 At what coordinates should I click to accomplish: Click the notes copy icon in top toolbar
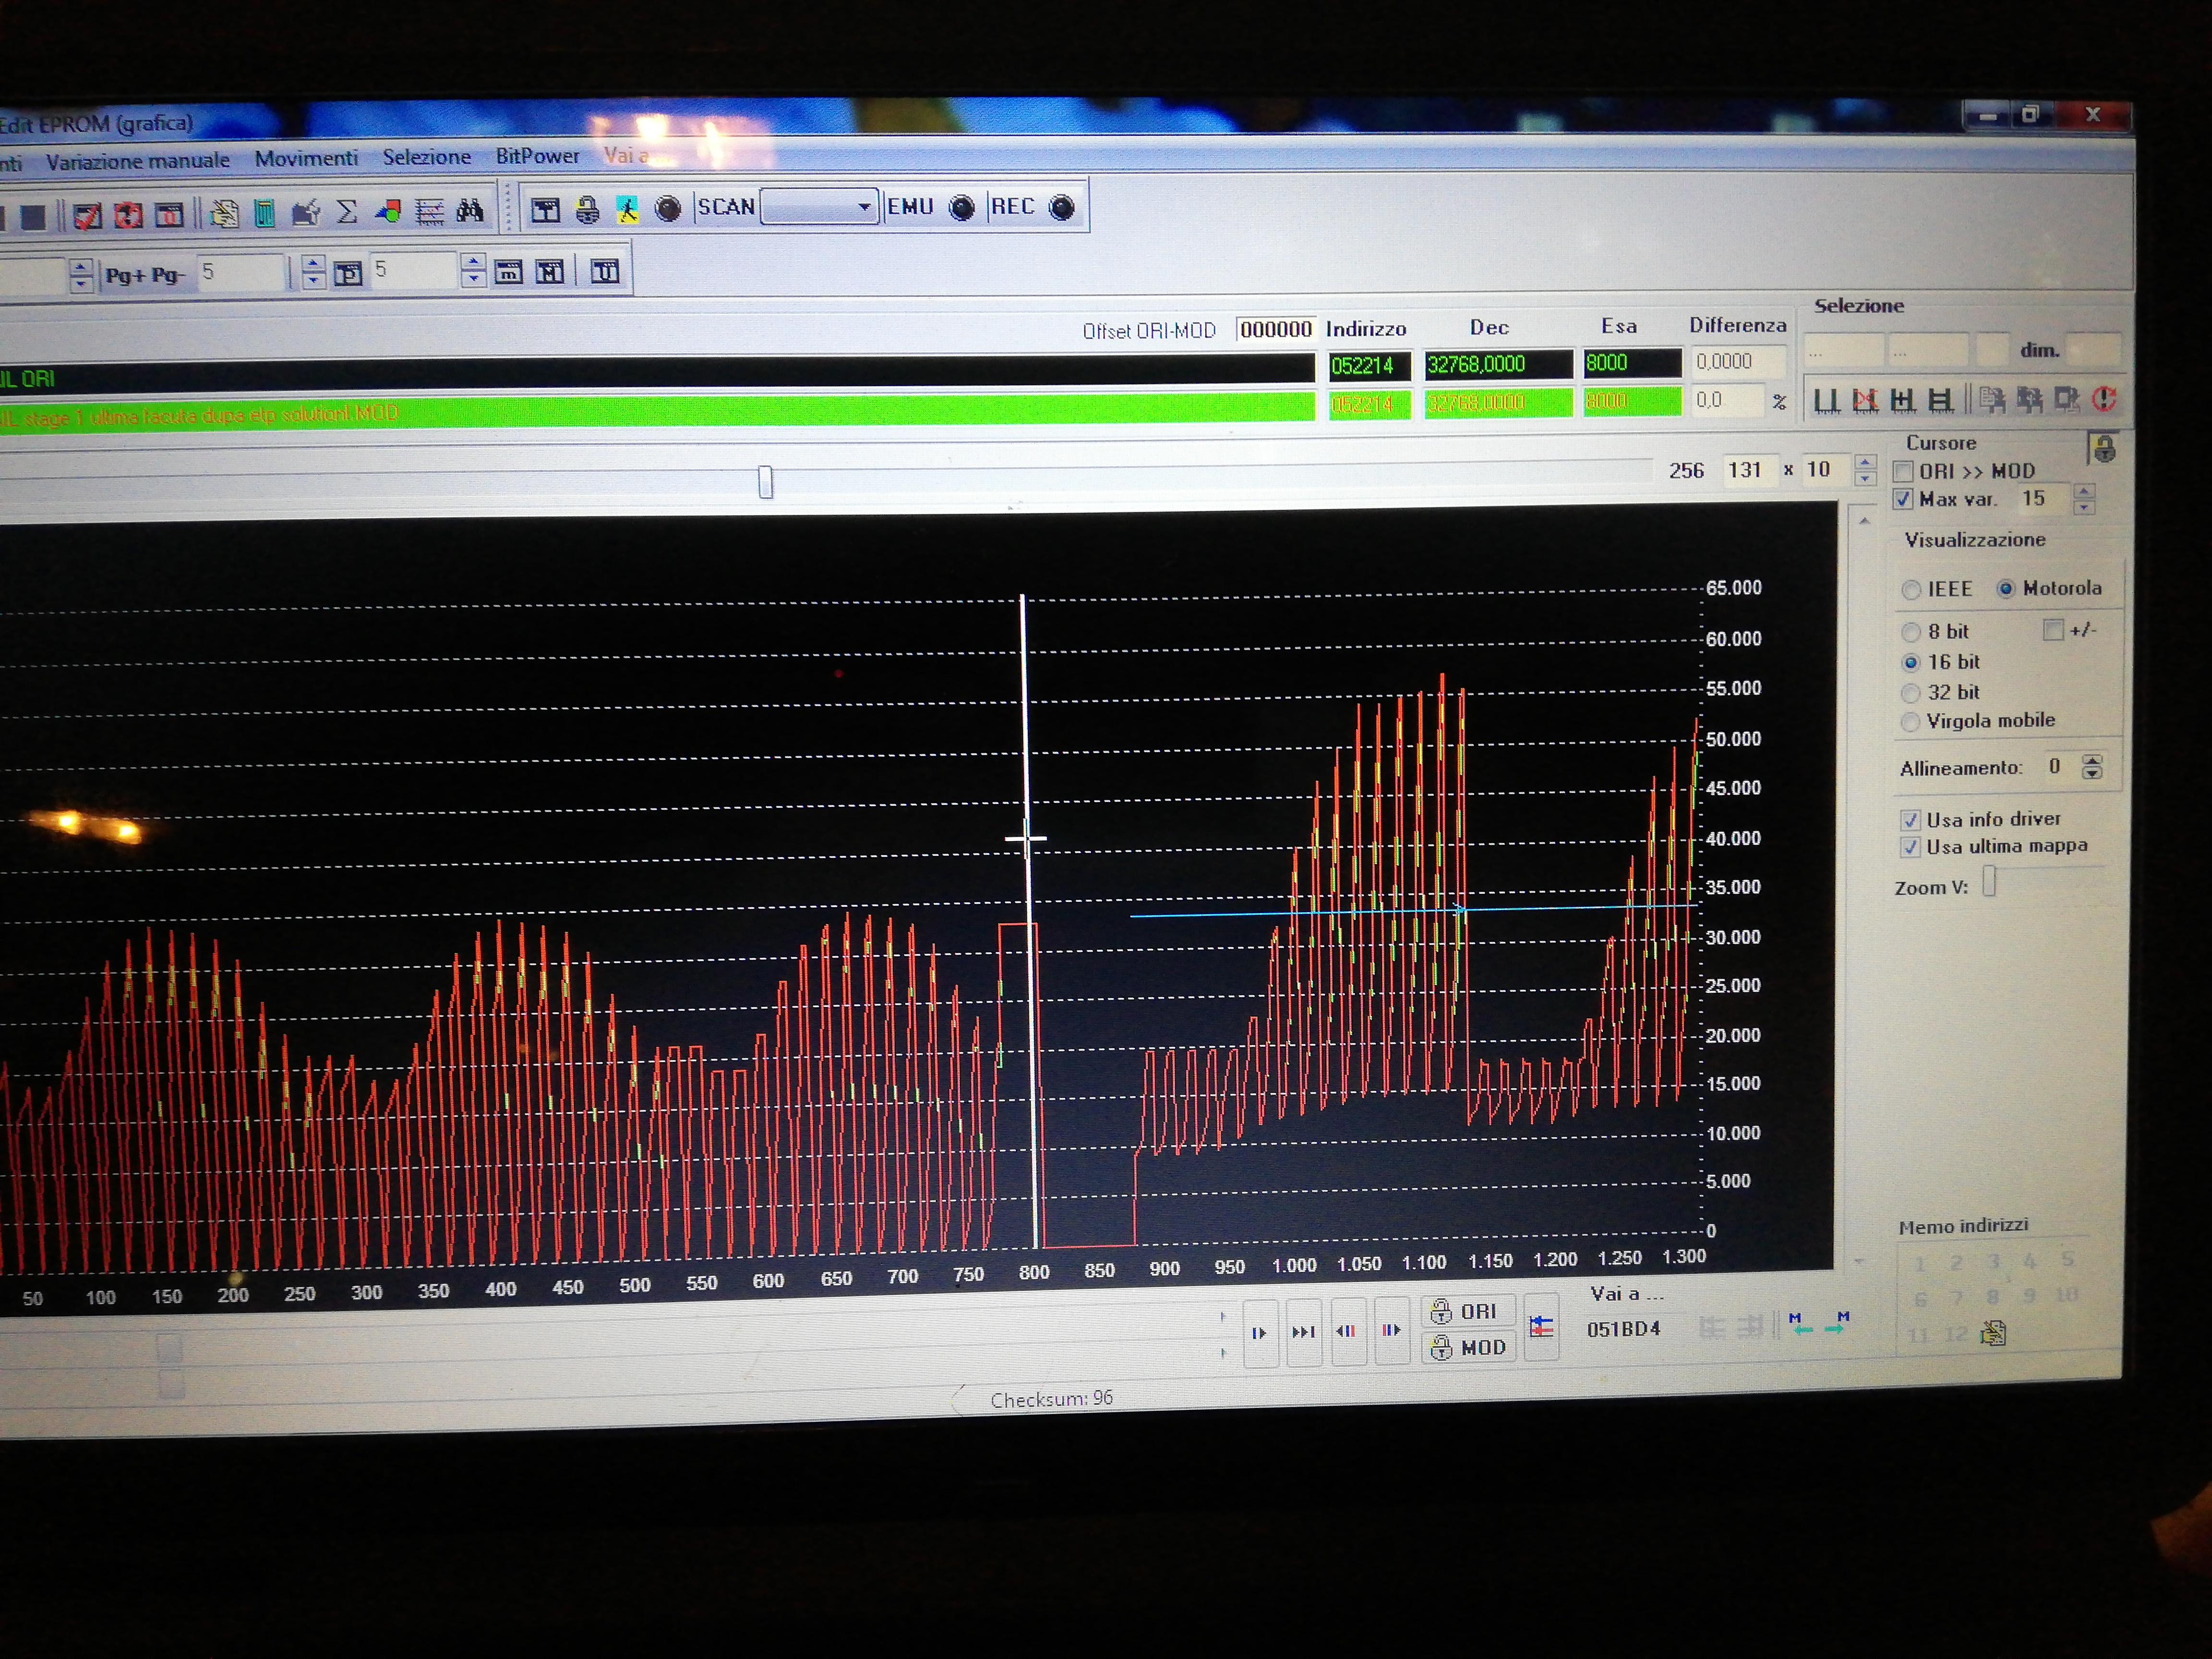coord(224,213)
